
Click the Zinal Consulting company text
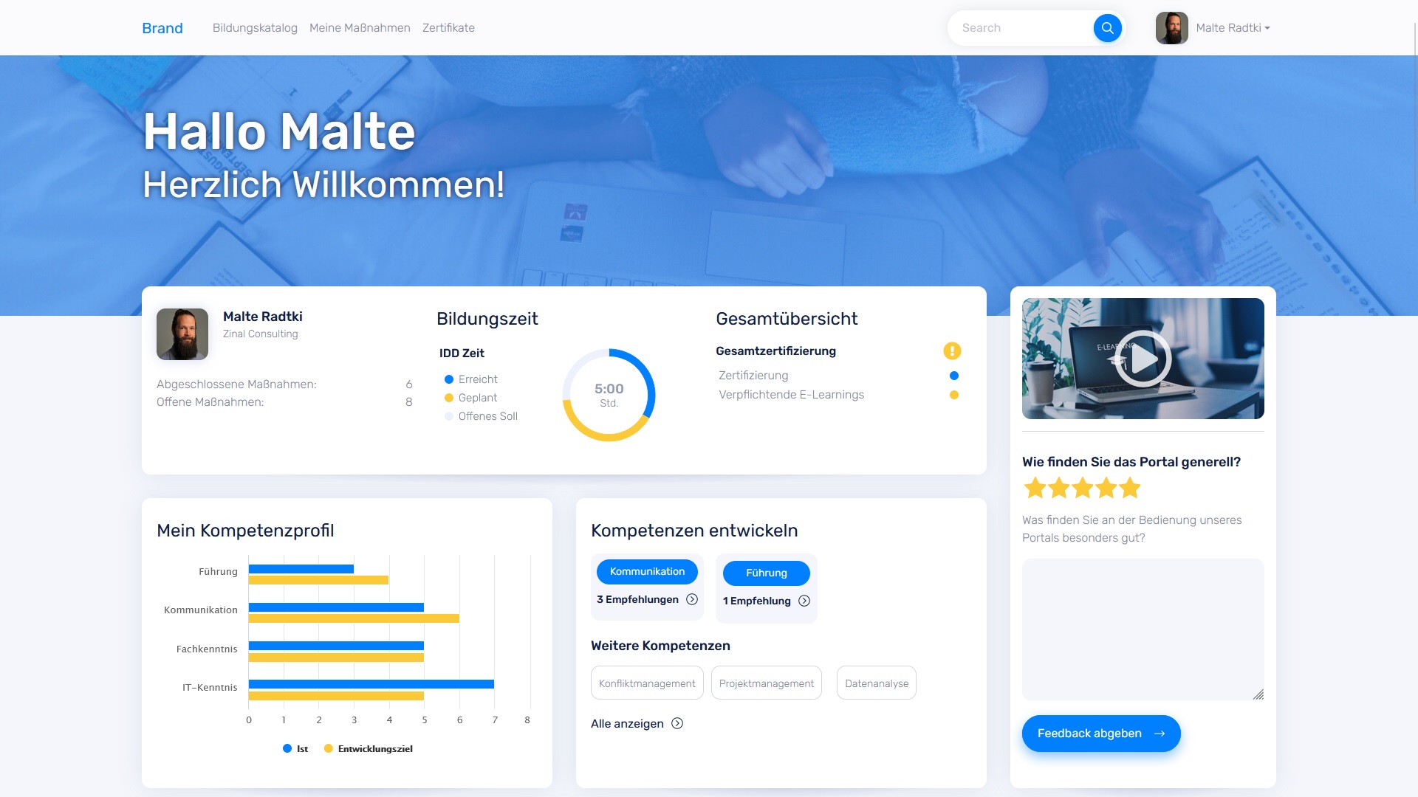click(261, 334)
